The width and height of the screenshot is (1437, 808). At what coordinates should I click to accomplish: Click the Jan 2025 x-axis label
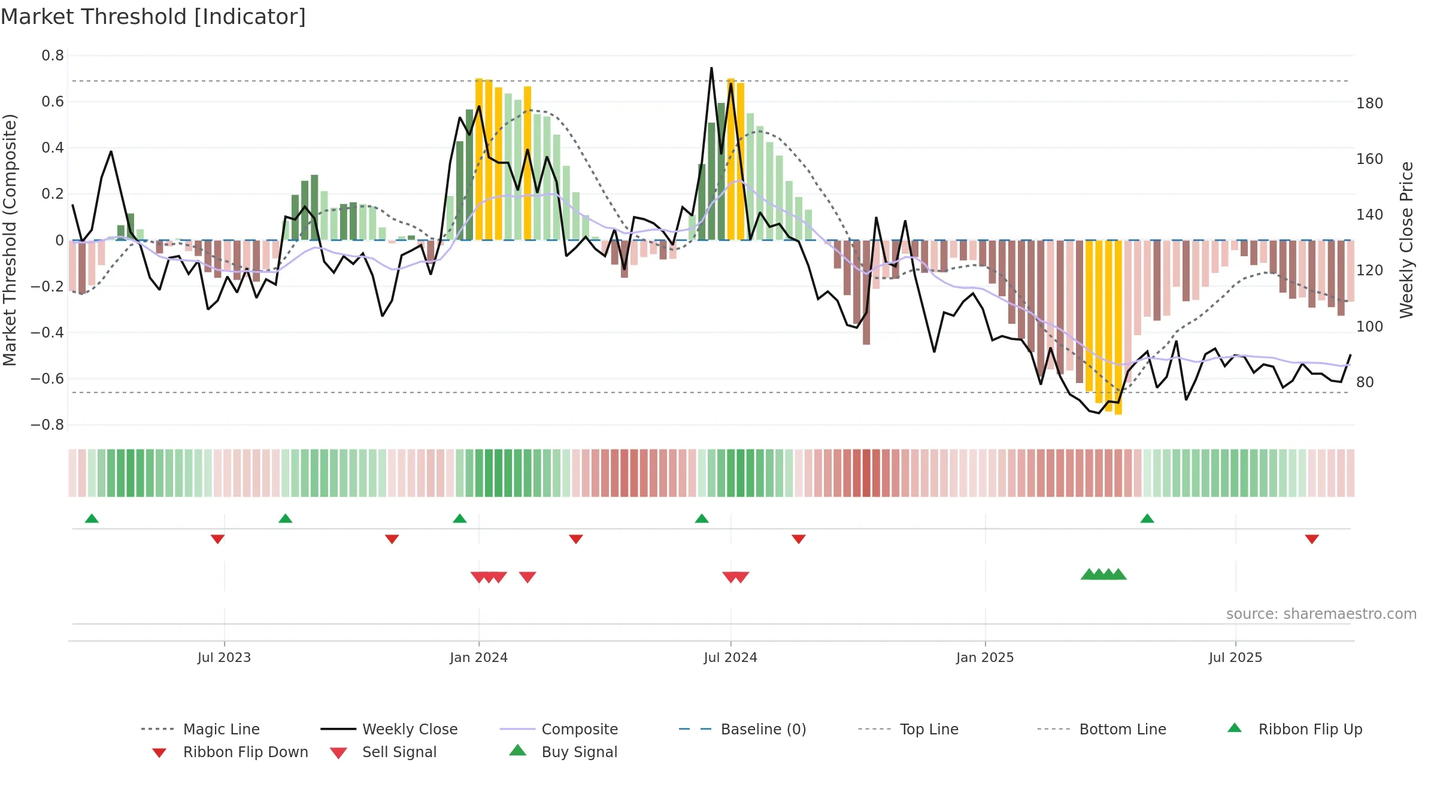[x=985, y=658]
